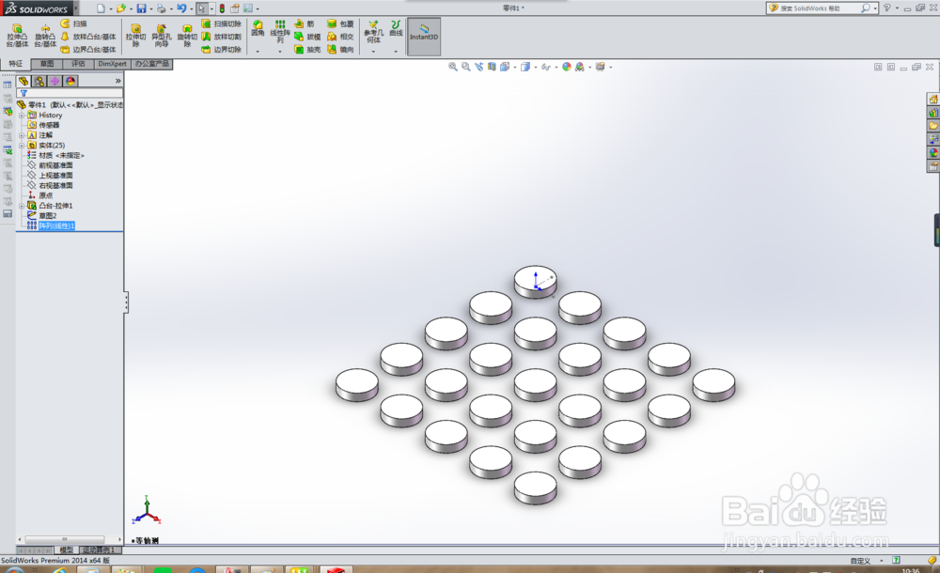
Task: Open the New document dropdown arrow
Action: click(x=110, y=9)
